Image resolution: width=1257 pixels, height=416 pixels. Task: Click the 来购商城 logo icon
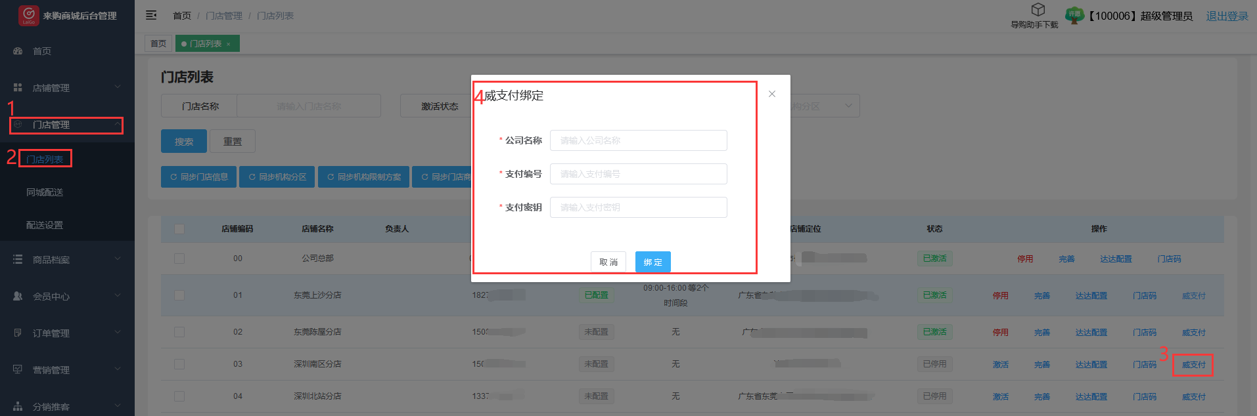[28, 15]
